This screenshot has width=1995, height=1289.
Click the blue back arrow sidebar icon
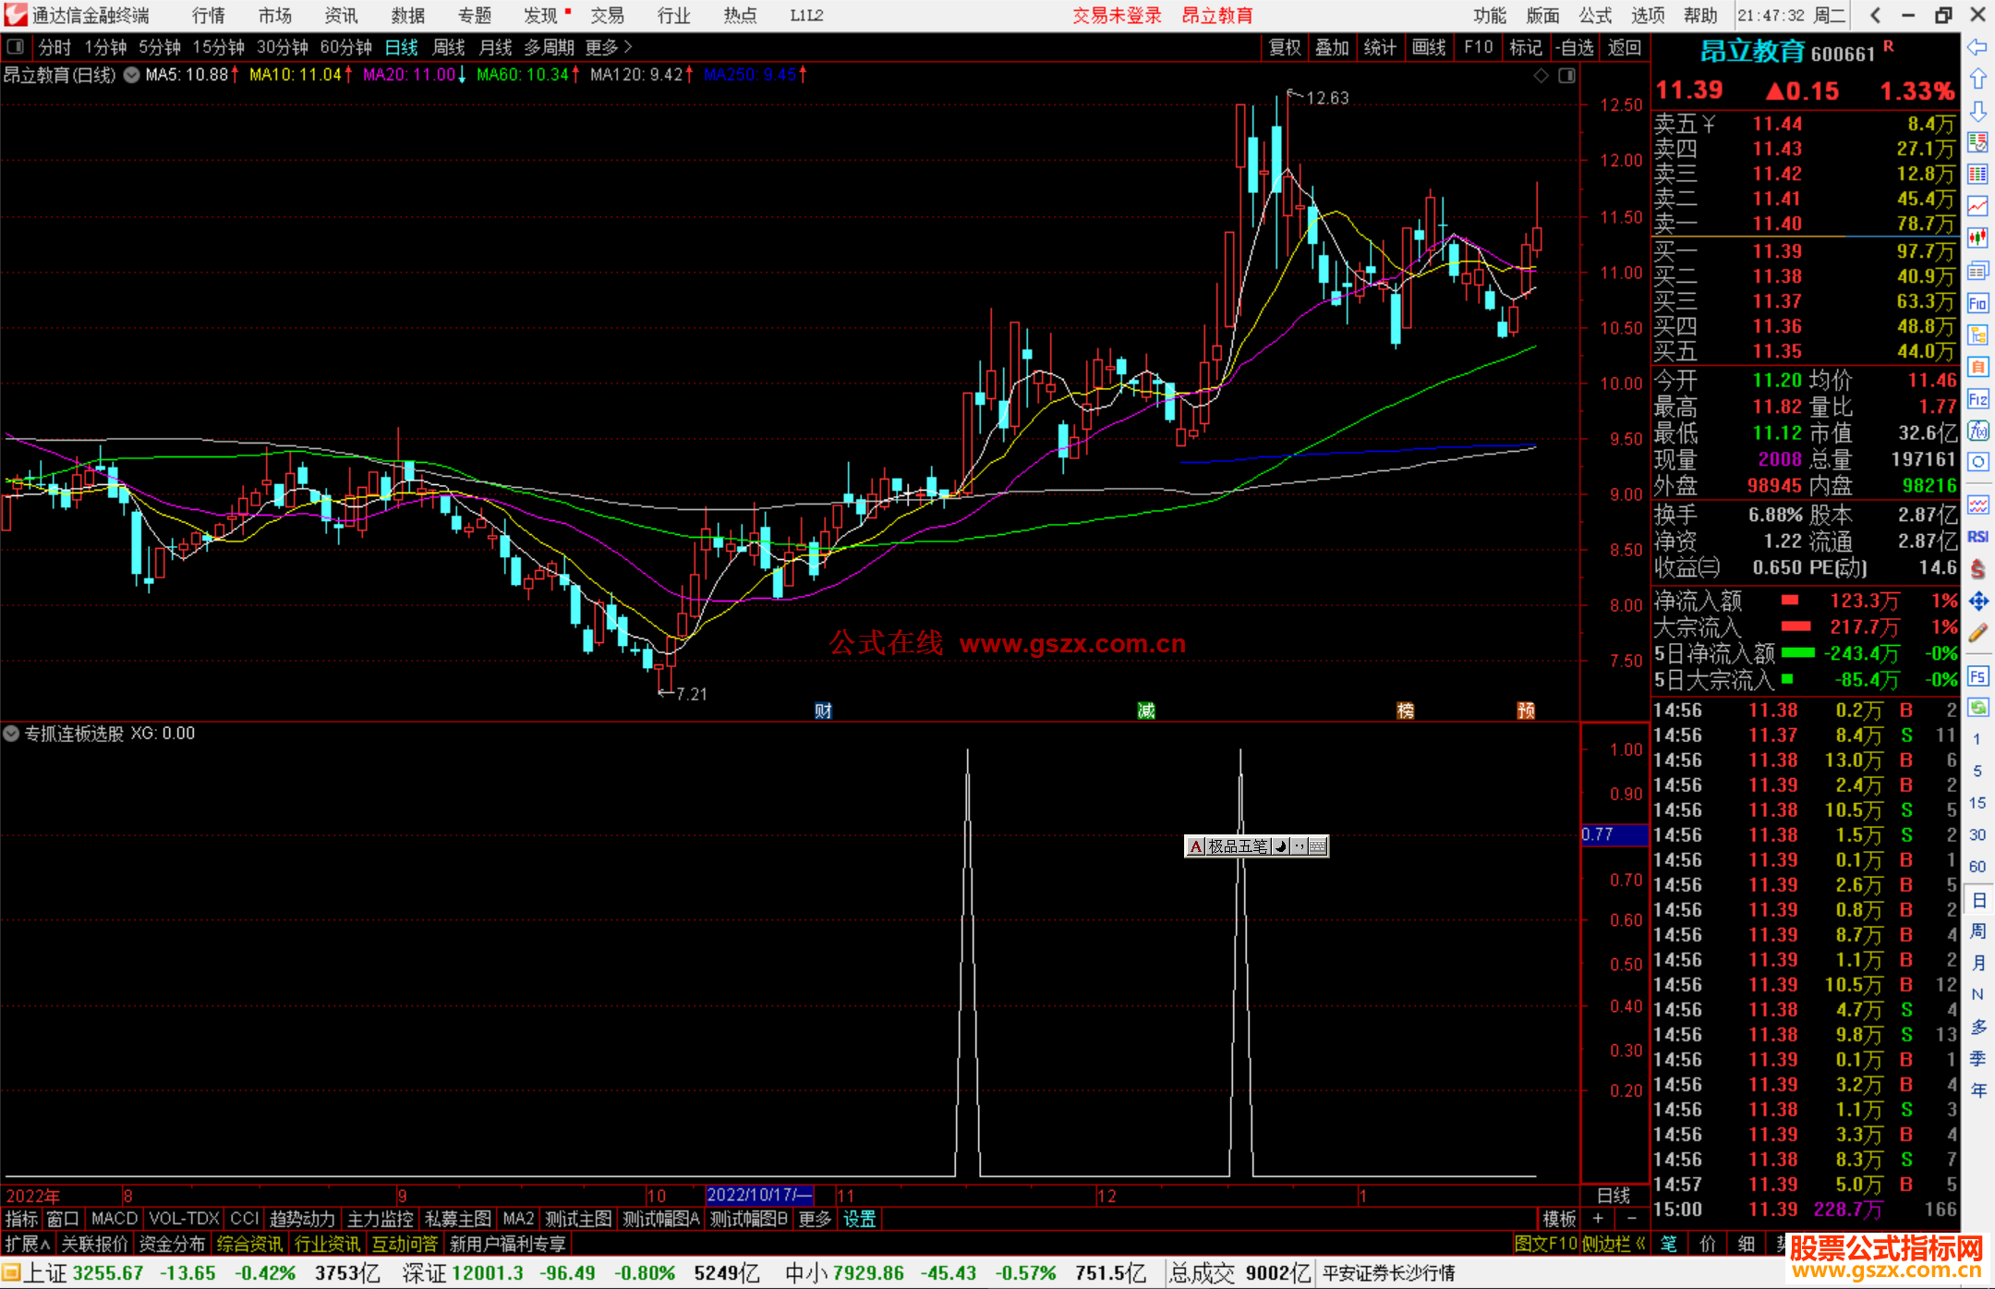click(1977, 47)
